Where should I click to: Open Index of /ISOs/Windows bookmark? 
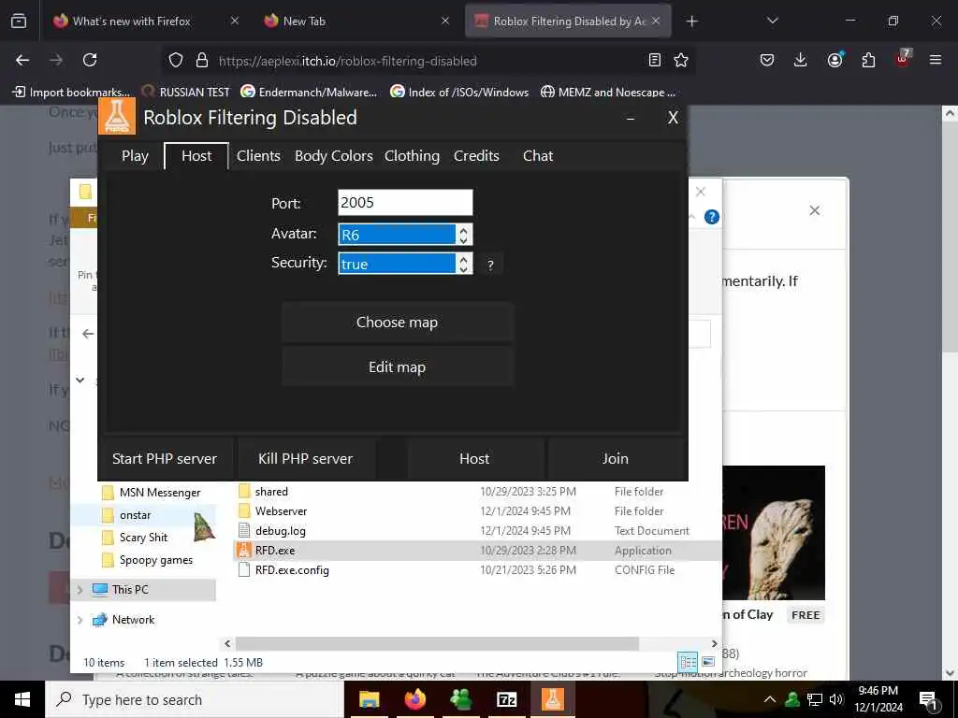(459, 93)
